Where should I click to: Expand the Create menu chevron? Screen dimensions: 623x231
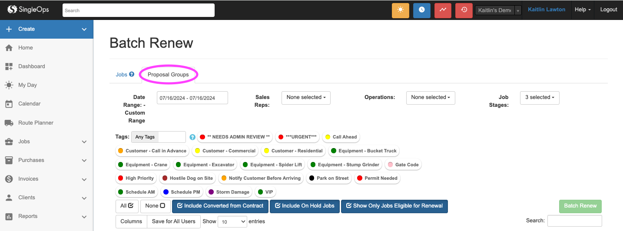click(x=84, y=30)
